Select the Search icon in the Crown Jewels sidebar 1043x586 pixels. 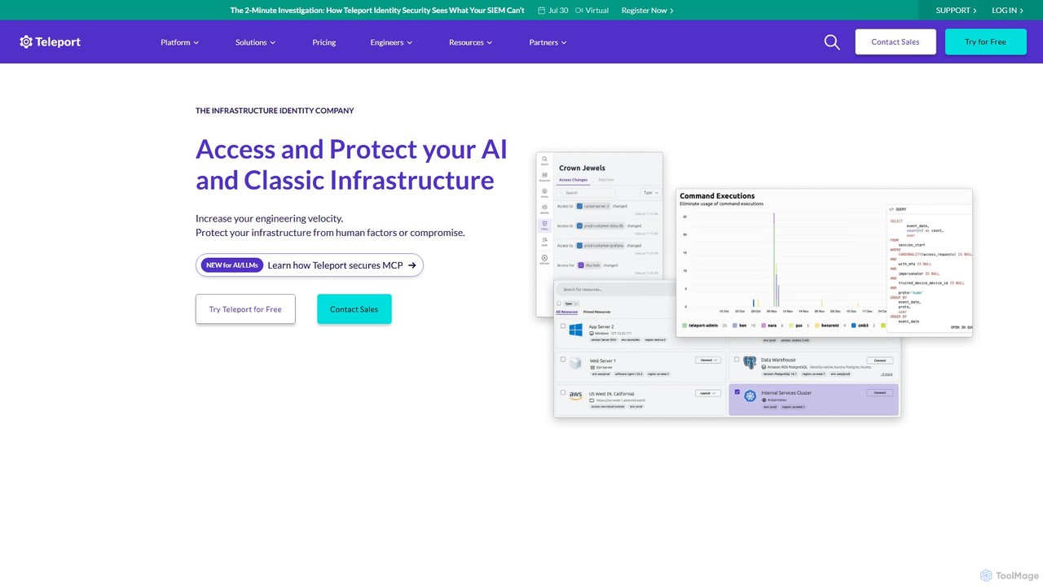(544, 159)
